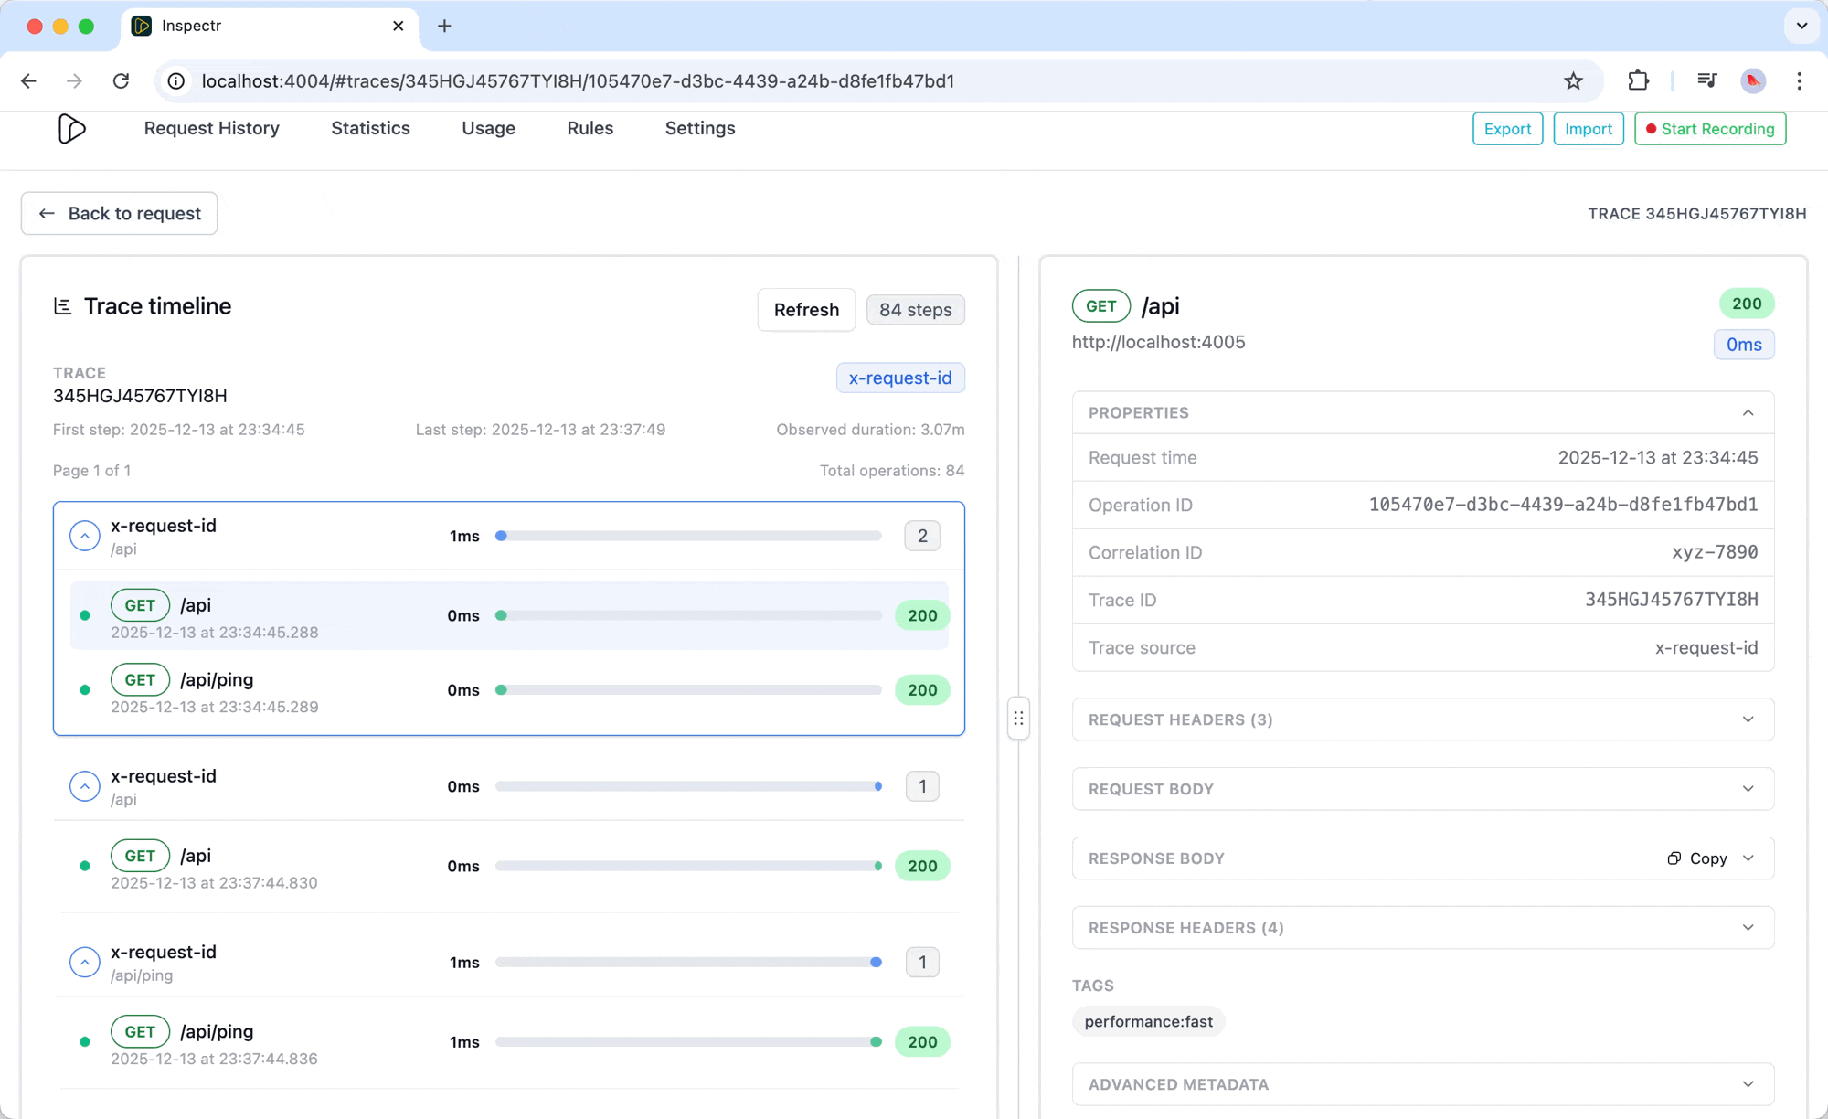Click the Inspectr logo icon
This screenshot has width=1828, height=1119.
71,129
